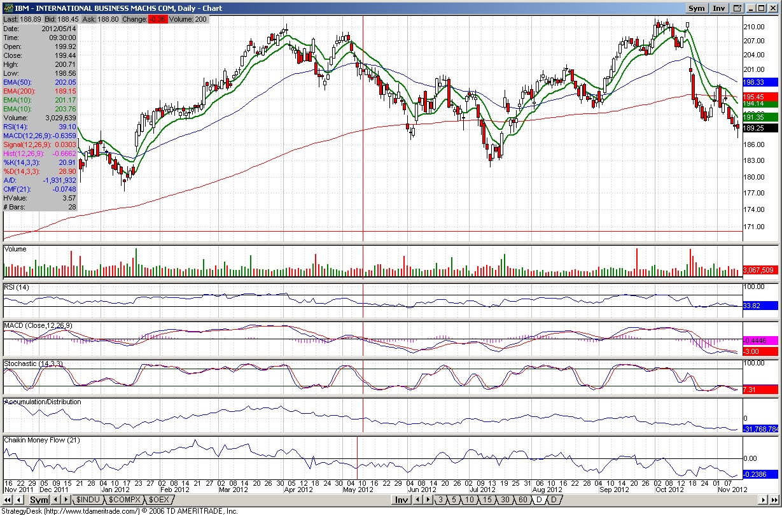Click the Chaikin Money Flow value -0.2386
782x515 pixels.
point(760,474)
